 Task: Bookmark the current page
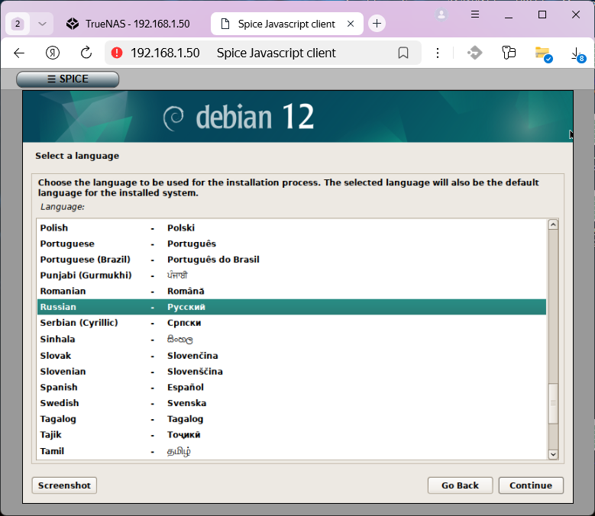coord(403,53)
